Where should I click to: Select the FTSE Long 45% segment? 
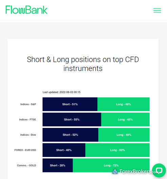coord(125,119)
